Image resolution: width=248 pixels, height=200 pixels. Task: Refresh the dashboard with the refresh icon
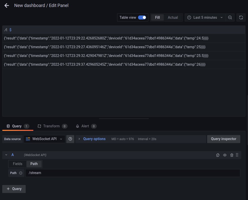click(x=241, y=17)
